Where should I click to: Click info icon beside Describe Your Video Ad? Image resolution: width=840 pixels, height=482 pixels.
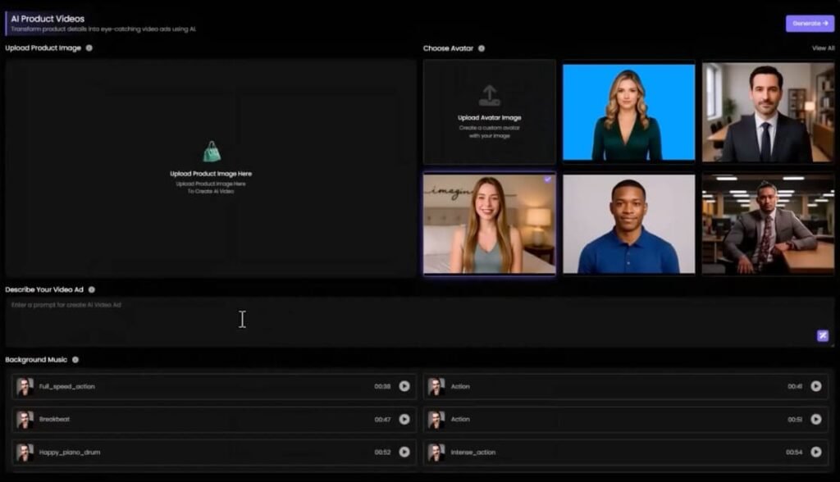point(92,289)
